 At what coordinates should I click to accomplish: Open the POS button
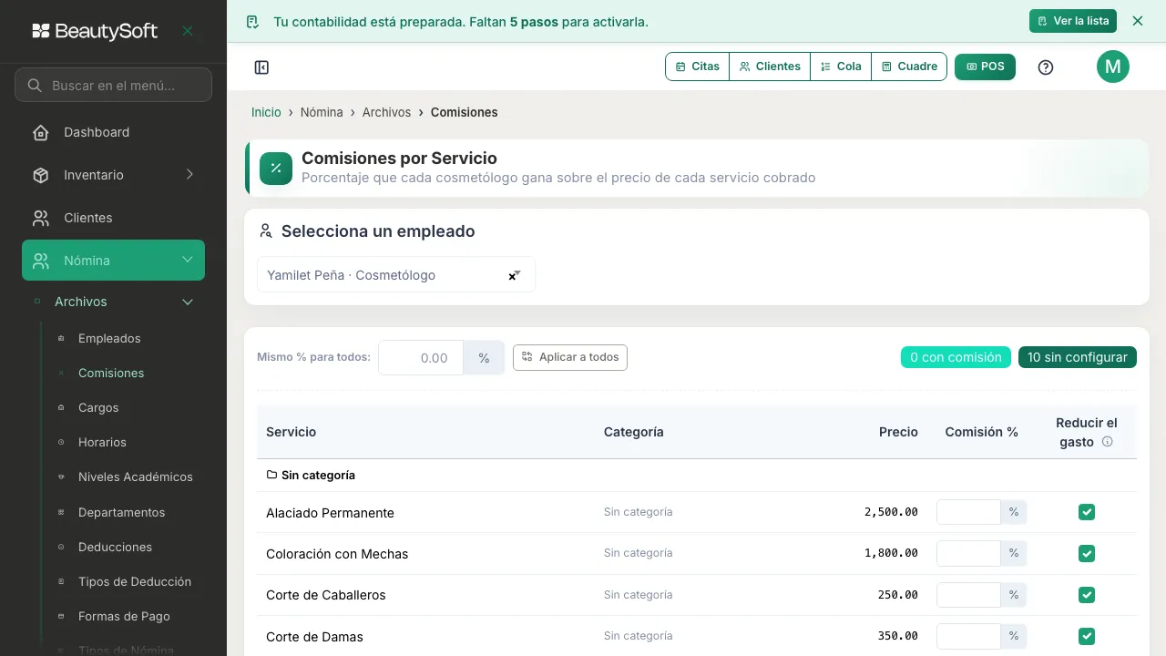[x=985, y=67]
